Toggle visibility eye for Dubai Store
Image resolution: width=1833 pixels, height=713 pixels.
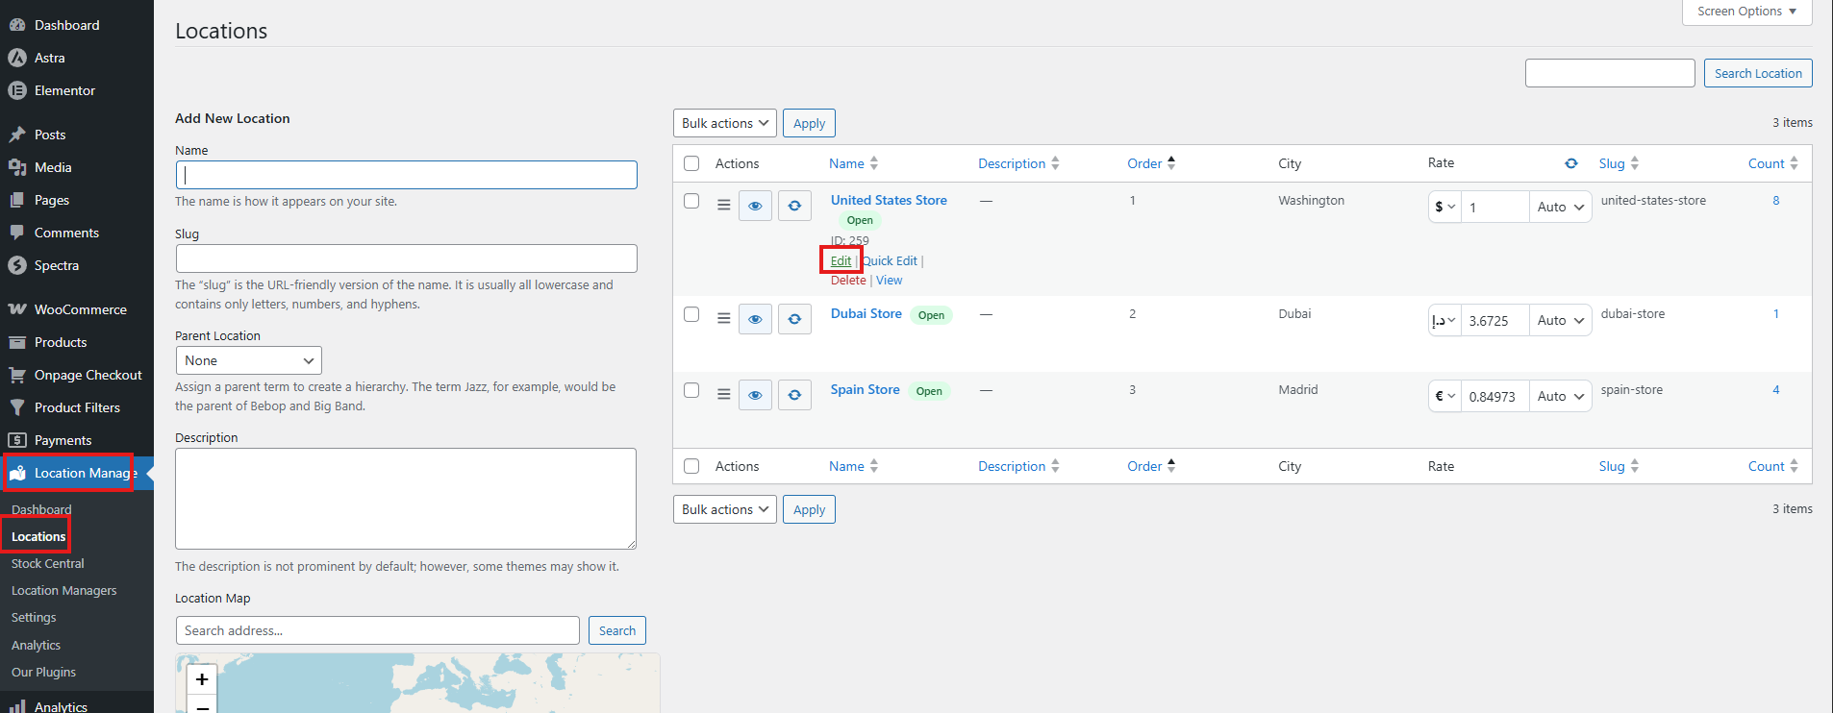[x=756, y=319]
